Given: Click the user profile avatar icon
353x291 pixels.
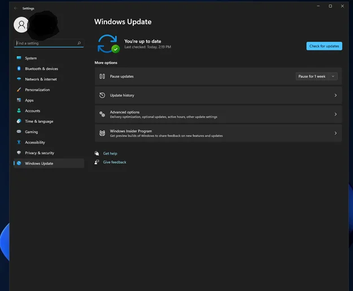Looking at the screenshot, I should click(x=21, y=24).
